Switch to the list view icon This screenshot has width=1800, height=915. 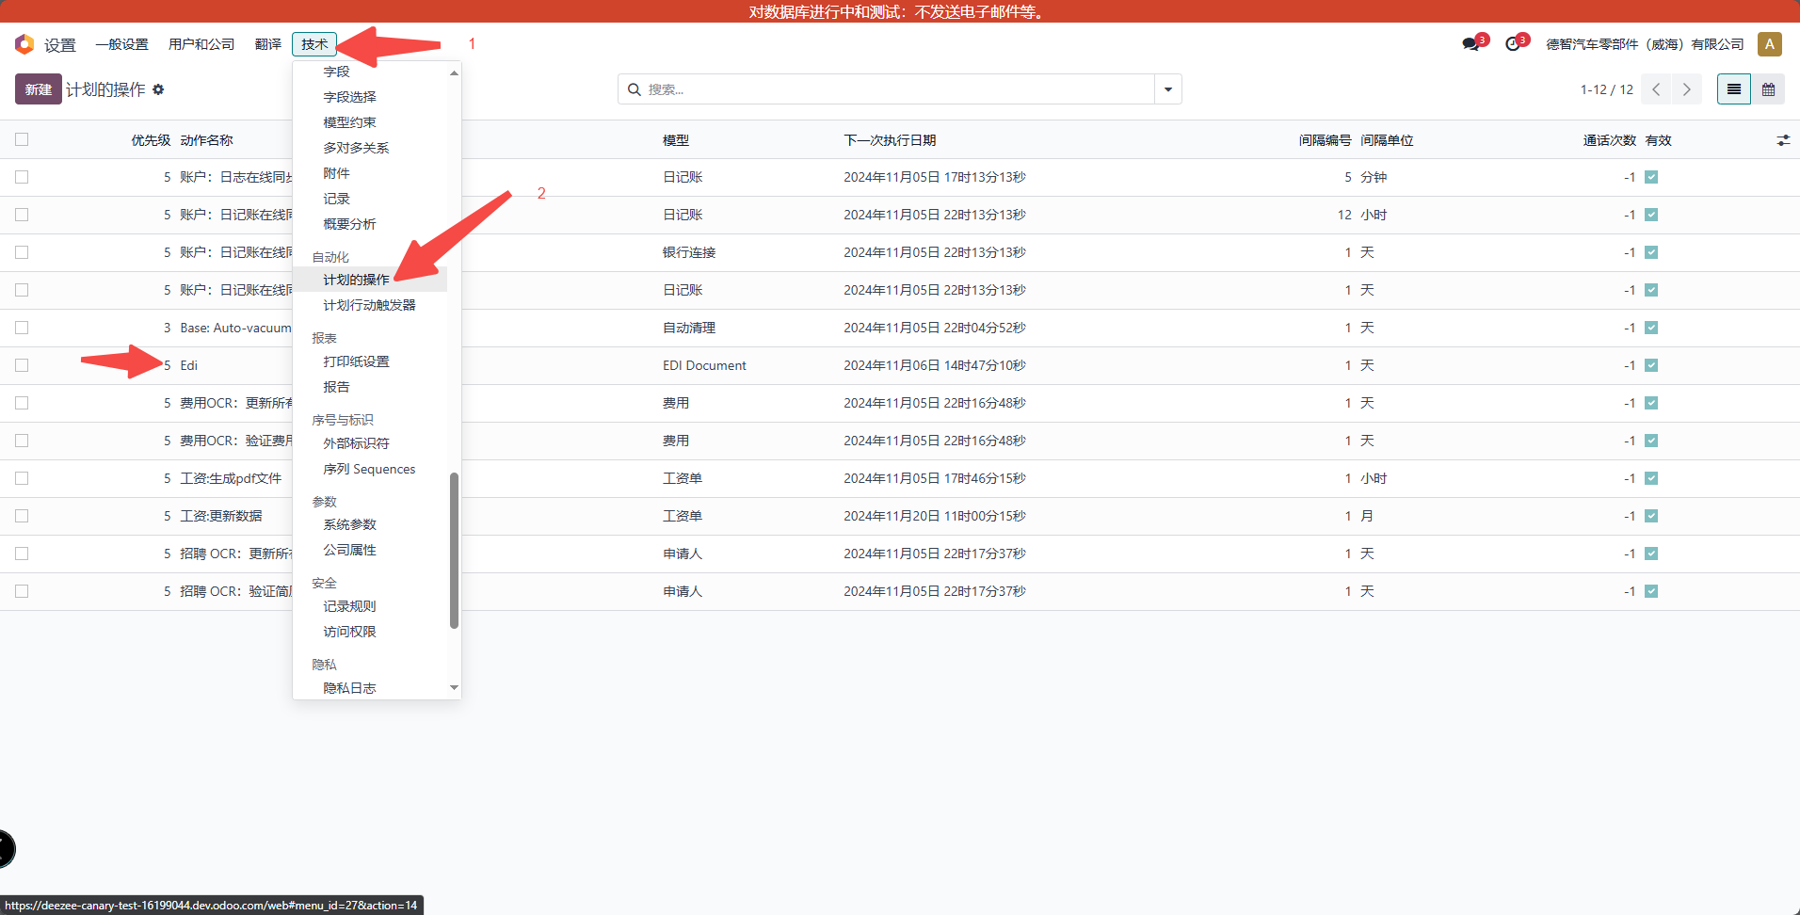(x=1733, y=89)
